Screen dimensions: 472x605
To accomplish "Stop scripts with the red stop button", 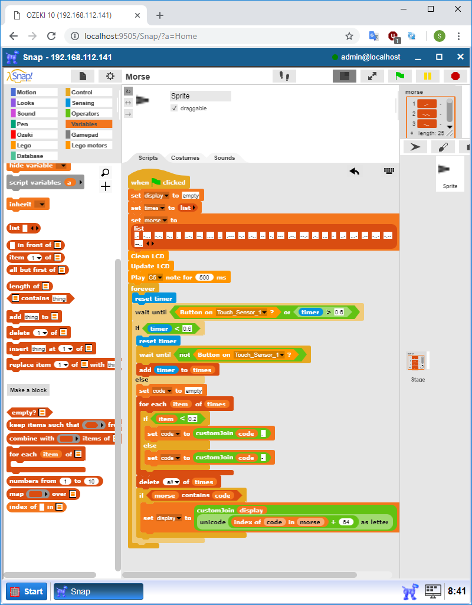I will (455, 76).
